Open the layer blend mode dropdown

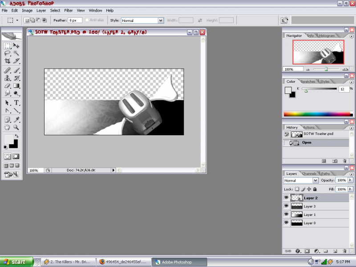315,181
